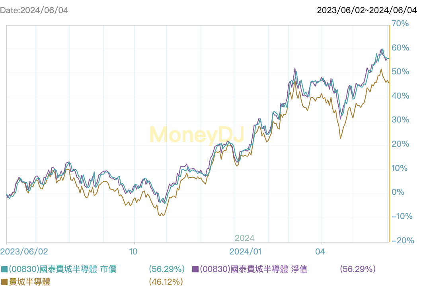This screenshot has width=425, height=299.
Task: Toggle the (00830)國泰費城半導體 淨值 legend label
Action: 253,270
